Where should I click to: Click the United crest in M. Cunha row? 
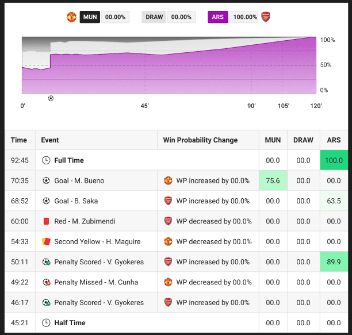tap(168, 282)
